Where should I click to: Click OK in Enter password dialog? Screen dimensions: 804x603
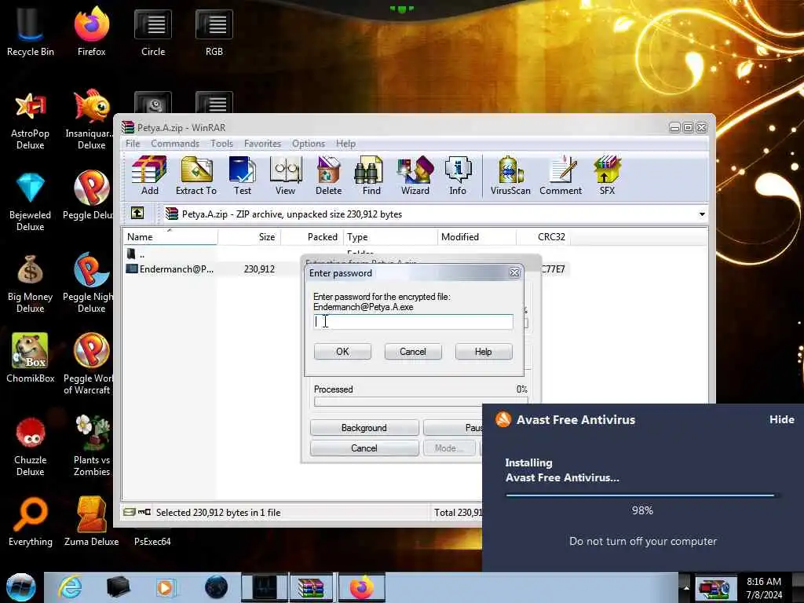tap(342, 351)
